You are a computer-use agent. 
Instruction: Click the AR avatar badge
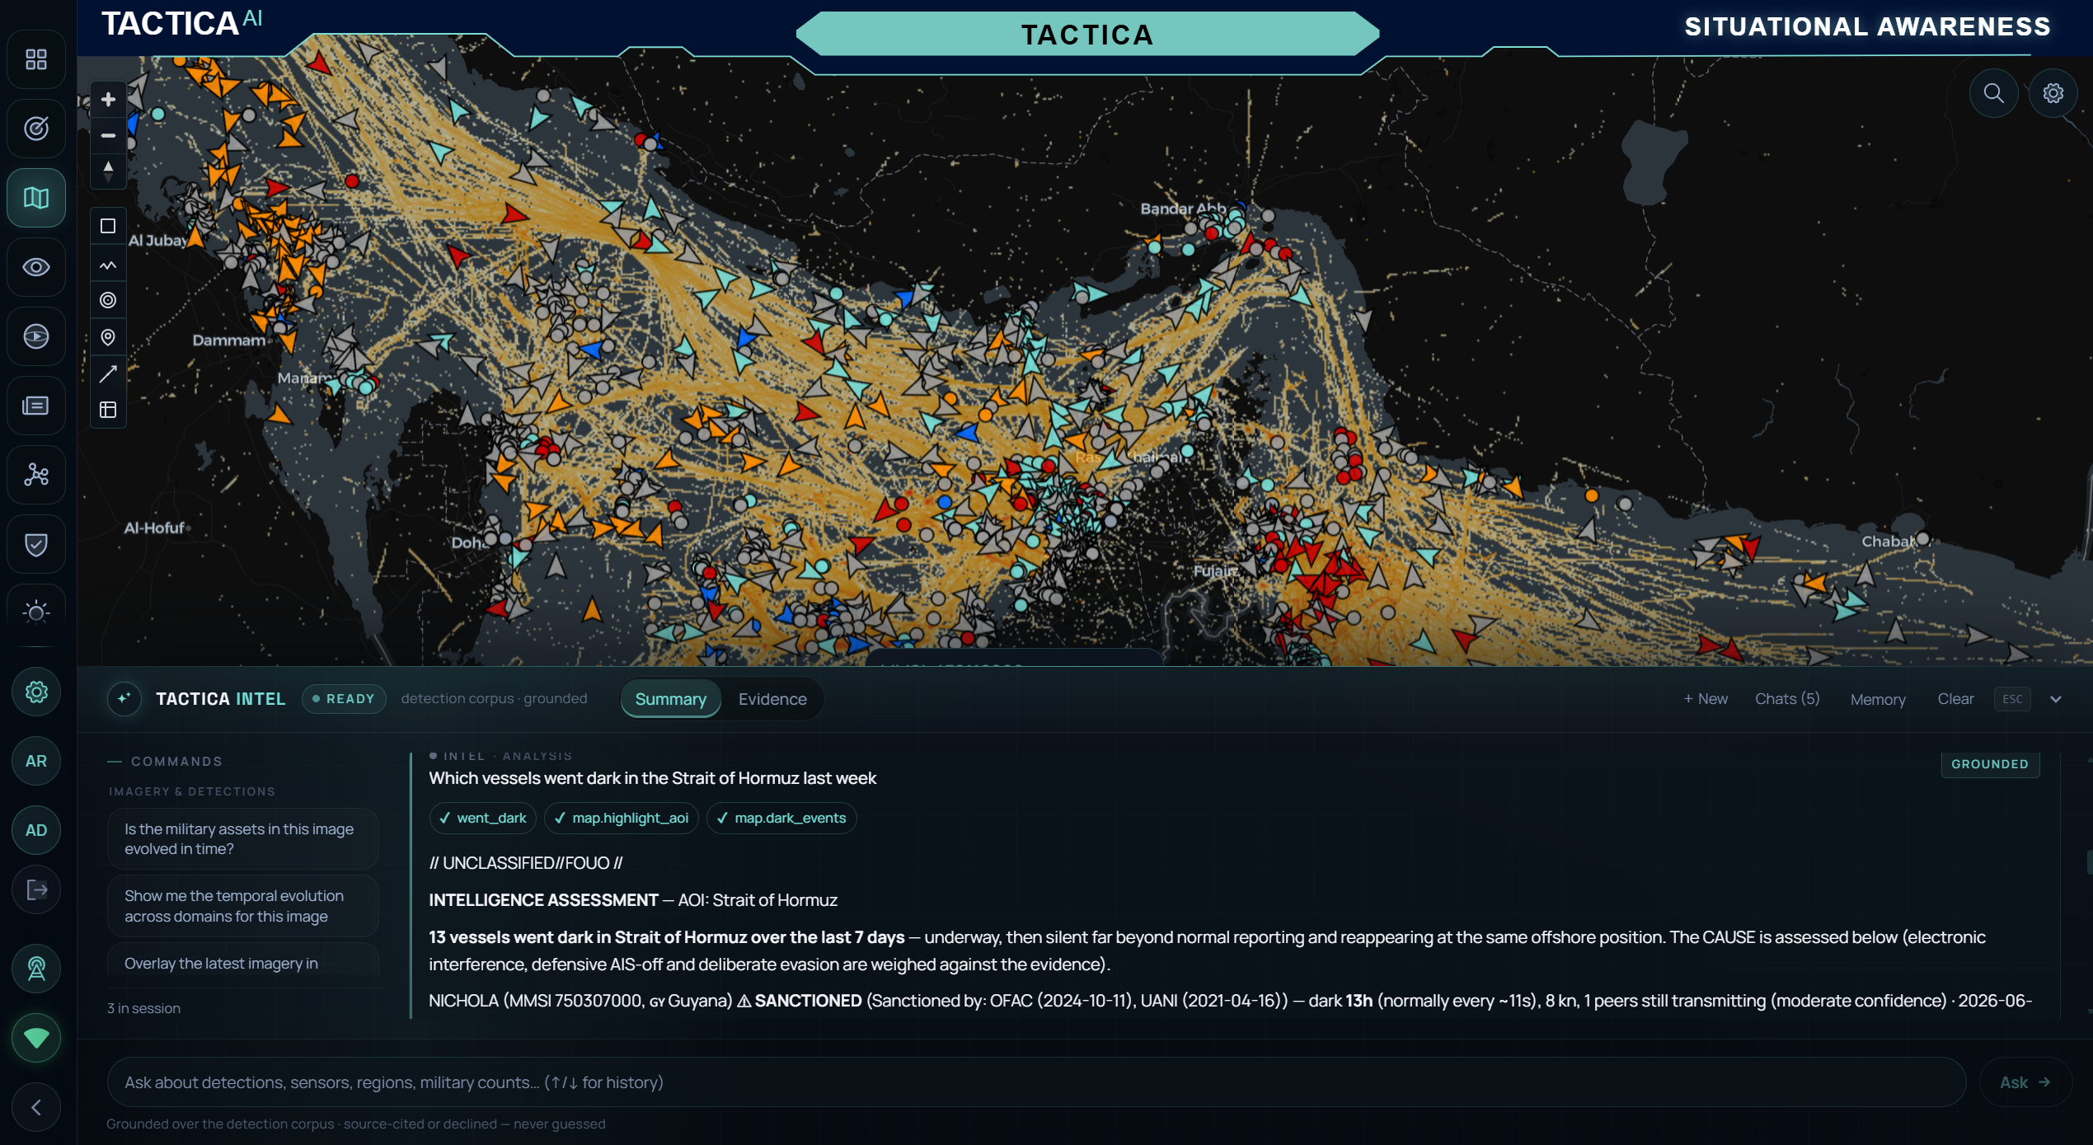36,761
